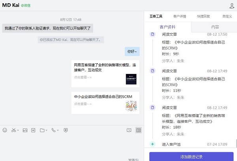This screenshot has height=161, width=237.
Task: Click the W document icon
Action: [x=33, y=130]
